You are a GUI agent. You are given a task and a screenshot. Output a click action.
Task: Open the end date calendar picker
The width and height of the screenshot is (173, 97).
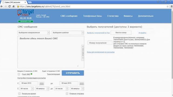tap(82, 83)
